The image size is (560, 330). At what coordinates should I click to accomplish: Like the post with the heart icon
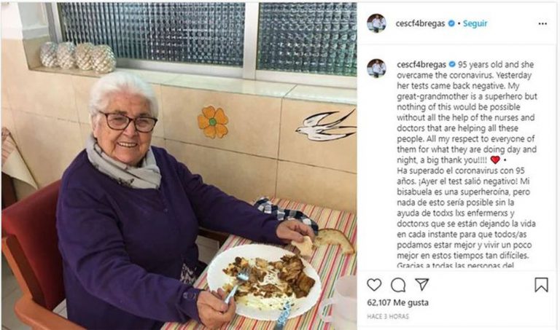click(x=374, y=285)
